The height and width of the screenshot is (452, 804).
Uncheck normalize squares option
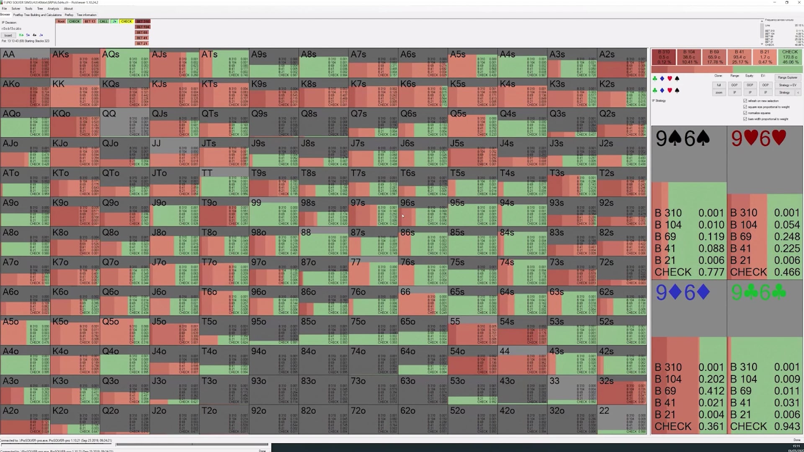click(x=745, y=113)
